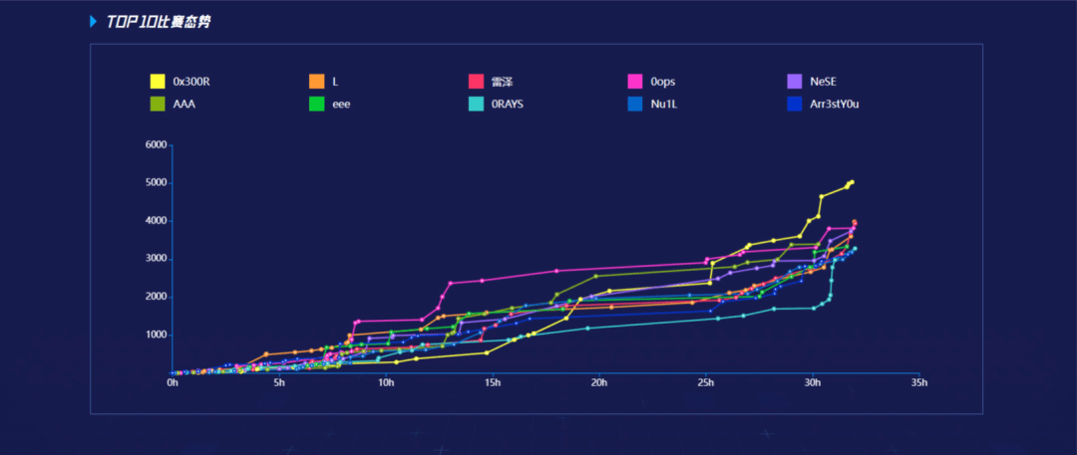
Task: Click the purple NeSE legend swatch
Action: pos(795,82)
